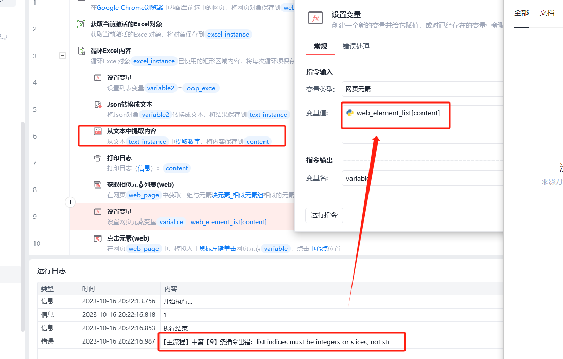
Task: Select the 全部 tab in right panel
Action: coord(521,13)
